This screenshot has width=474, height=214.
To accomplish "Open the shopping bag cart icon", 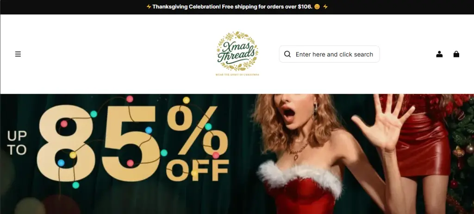I will (x=456, y=54).
